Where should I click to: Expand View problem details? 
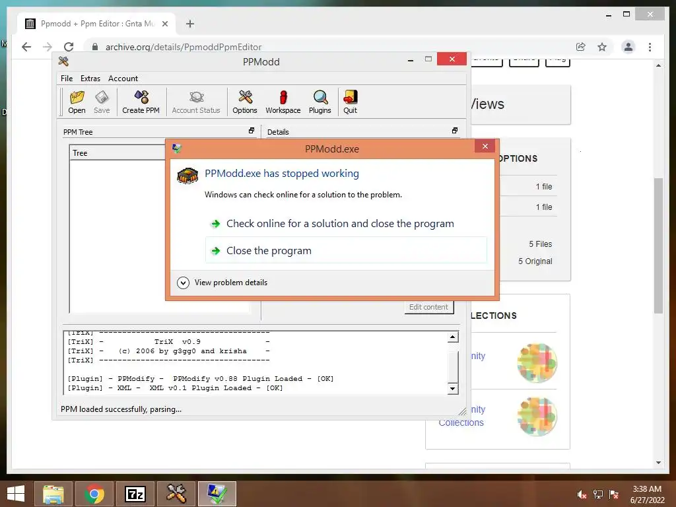pyautogui.click(x=222, y=283)
